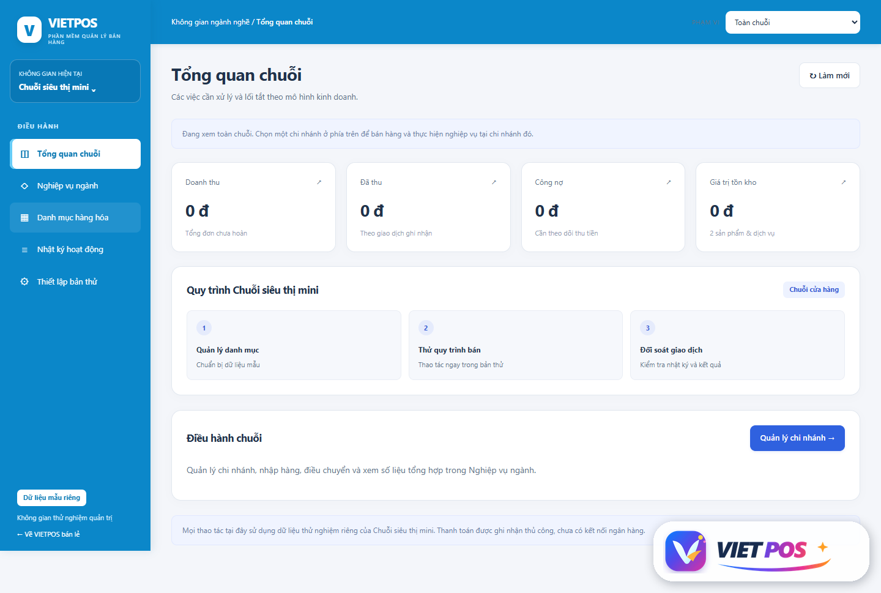
Task: Click the Nhật ký hoạt động list icon
Action: (24, 250)
